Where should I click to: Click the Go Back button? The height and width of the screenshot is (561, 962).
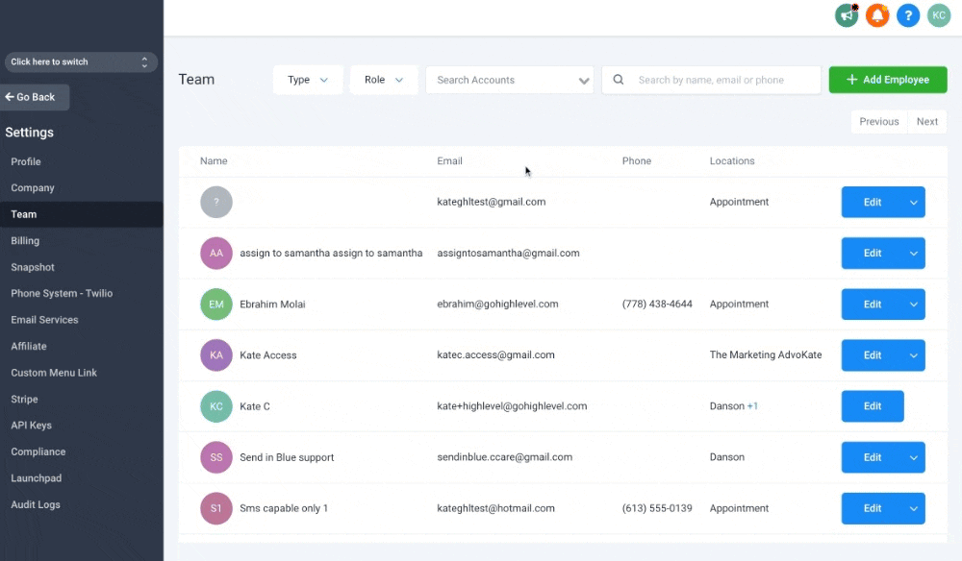point(36,97)
